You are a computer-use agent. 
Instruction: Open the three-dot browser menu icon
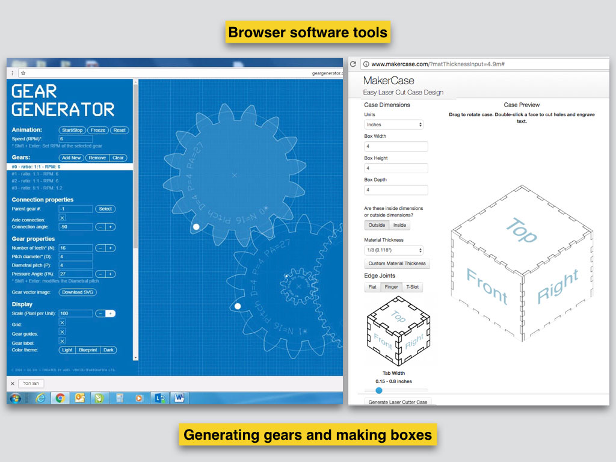point(13,73)
